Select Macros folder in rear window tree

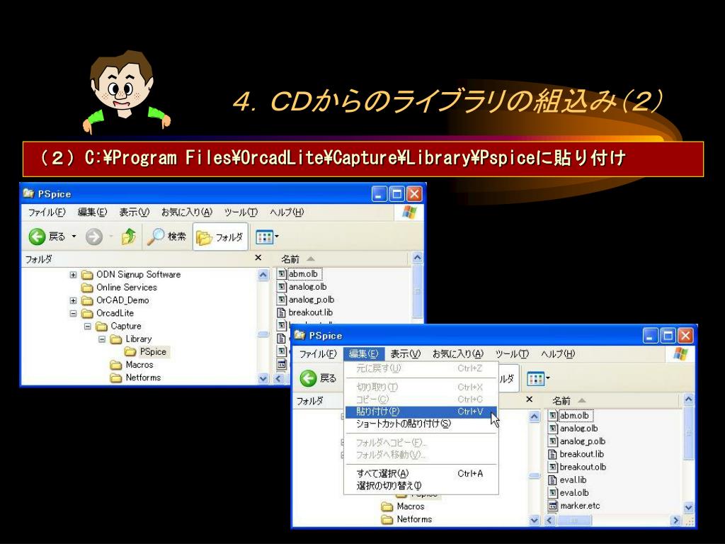(x=139, y=365)
